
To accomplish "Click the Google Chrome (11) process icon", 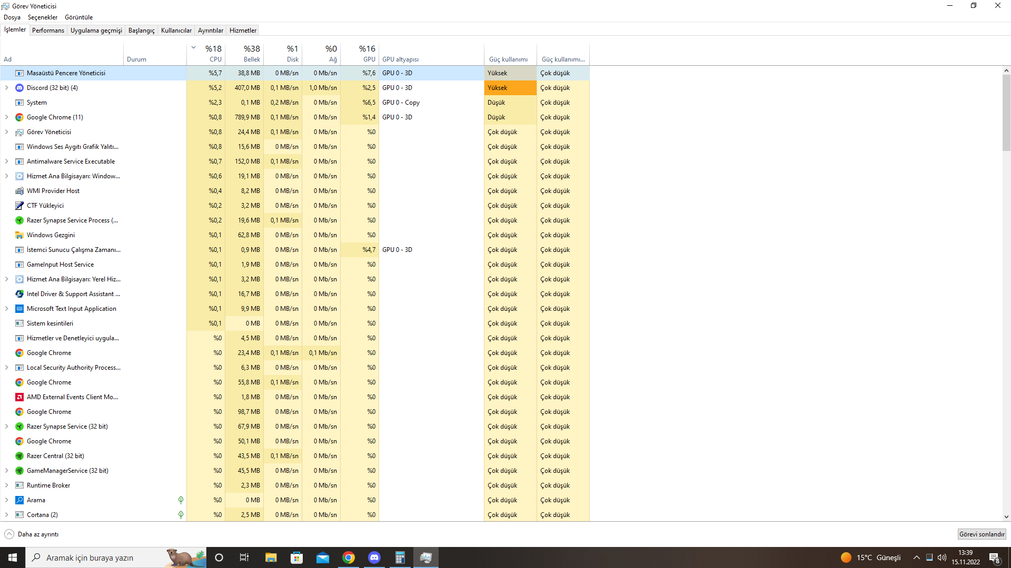I will [19, 117].
